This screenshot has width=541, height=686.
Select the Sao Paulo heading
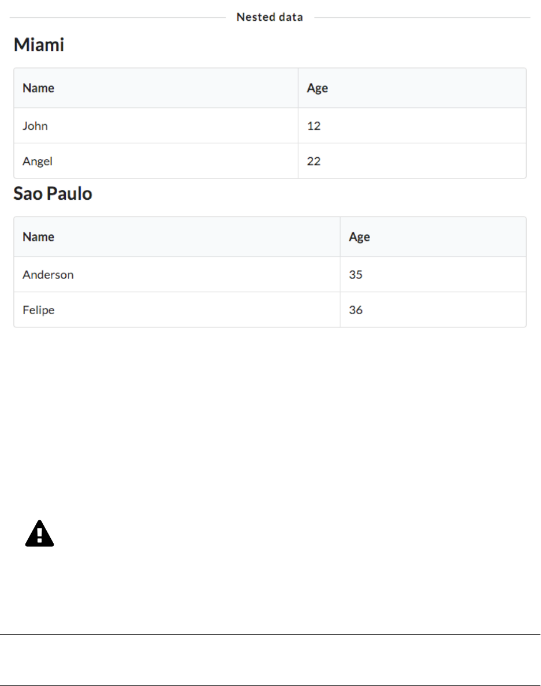(53, 193)
